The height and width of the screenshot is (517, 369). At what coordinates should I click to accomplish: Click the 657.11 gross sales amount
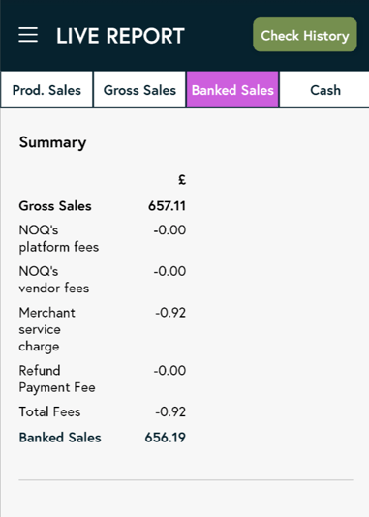pos(167,206)
